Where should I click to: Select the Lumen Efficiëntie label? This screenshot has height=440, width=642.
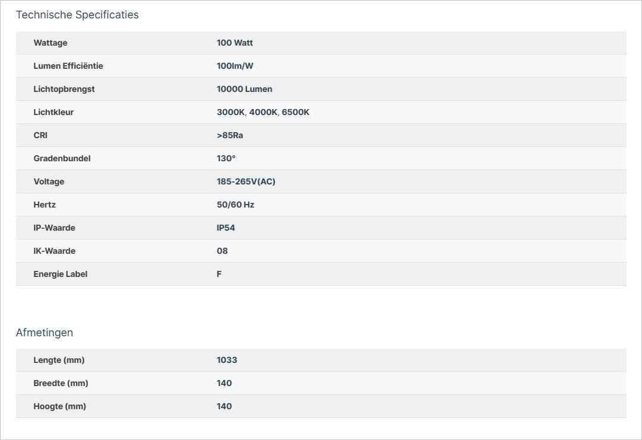pyautogui.click(x=68, y=66)
